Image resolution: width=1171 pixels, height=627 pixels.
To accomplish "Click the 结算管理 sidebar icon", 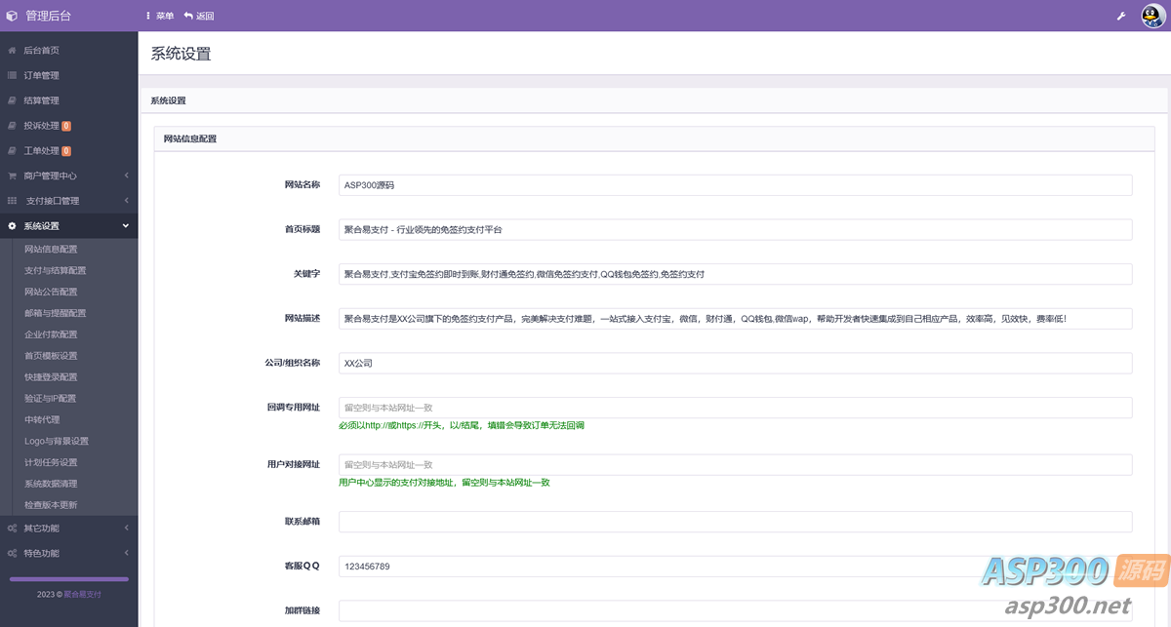I will (12, 100).
